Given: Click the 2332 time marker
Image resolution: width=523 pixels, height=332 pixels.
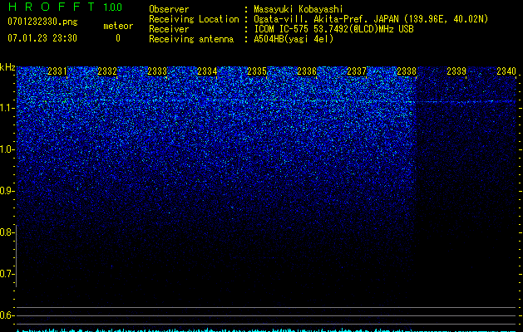Looking at the screenshot, I should (107, 71).
